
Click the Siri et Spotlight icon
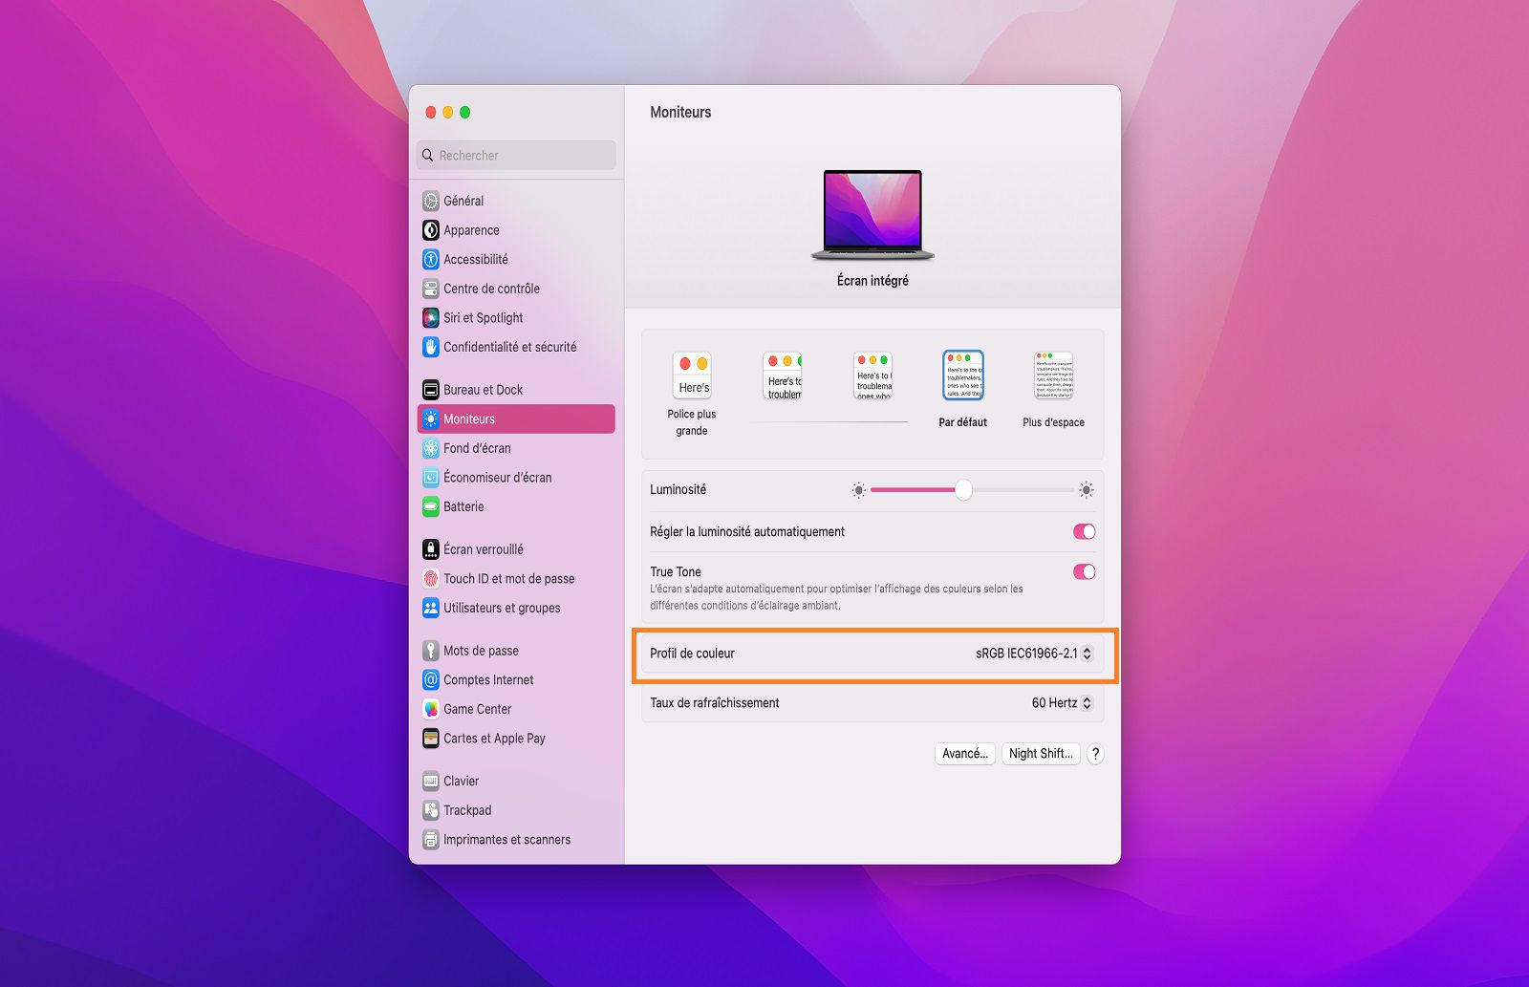tap(431, 318)
